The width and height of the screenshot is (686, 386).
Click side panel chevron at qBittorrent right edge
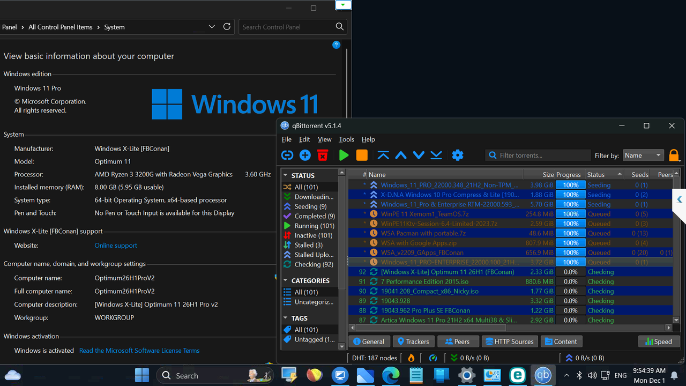click(679, 199)
